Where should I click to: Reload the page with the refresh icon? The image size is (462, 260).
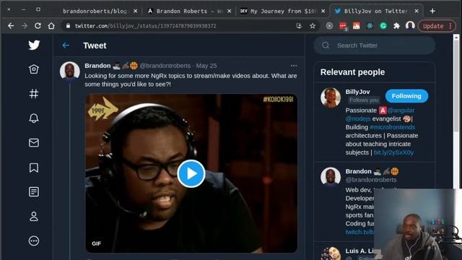(38, 26)
